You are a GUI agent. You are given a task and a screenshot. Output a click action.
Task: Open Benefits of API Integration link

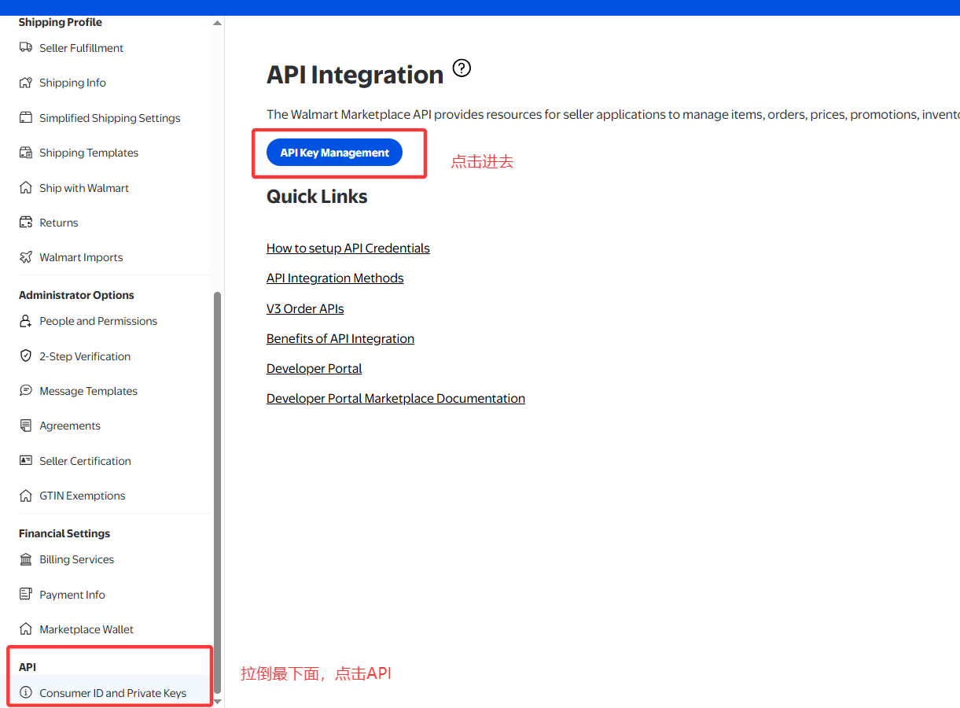pos(340,338)
